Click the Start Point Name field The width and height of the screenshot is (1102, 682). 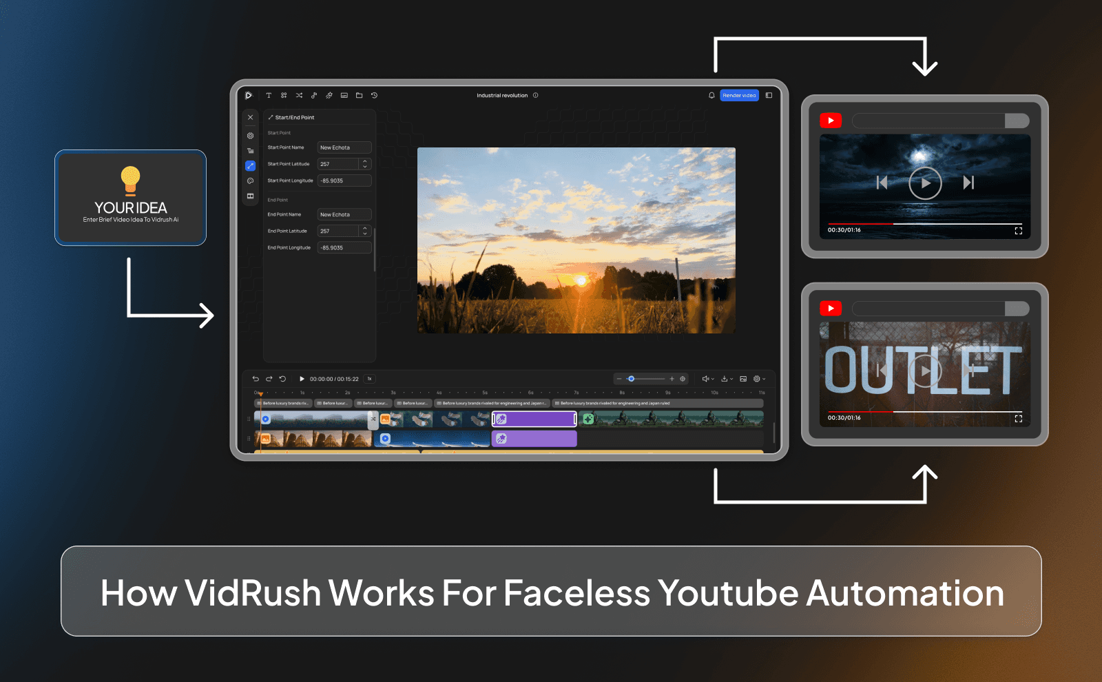click(344, 147)
